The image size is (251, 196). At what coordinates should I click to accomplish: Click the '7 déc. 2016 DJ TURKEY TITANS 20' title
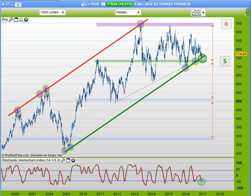[162, 4]
